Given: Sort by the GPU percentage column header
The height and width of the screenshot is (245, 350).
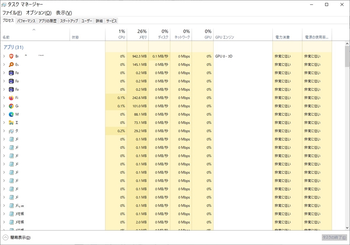Looking at the screenshot, I should [x=203, y=35].
